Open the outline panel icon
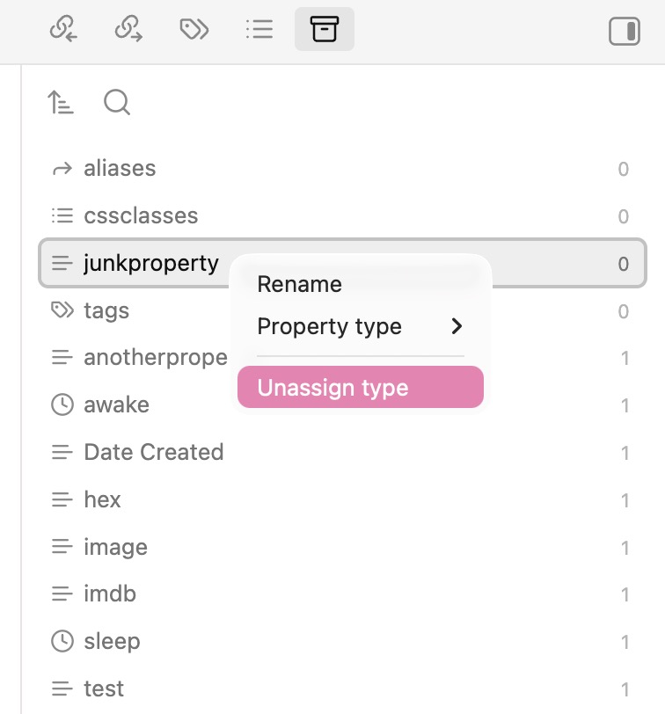Viewport: 665px width, 714px height. pyautogui.click(x=259, y=30)
